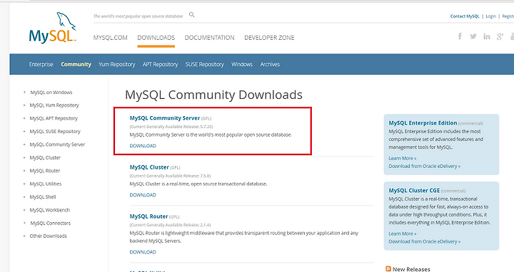Click Oracle eDelivery link under Cluster CGE

pyautogui.click(x=425, y=241)
